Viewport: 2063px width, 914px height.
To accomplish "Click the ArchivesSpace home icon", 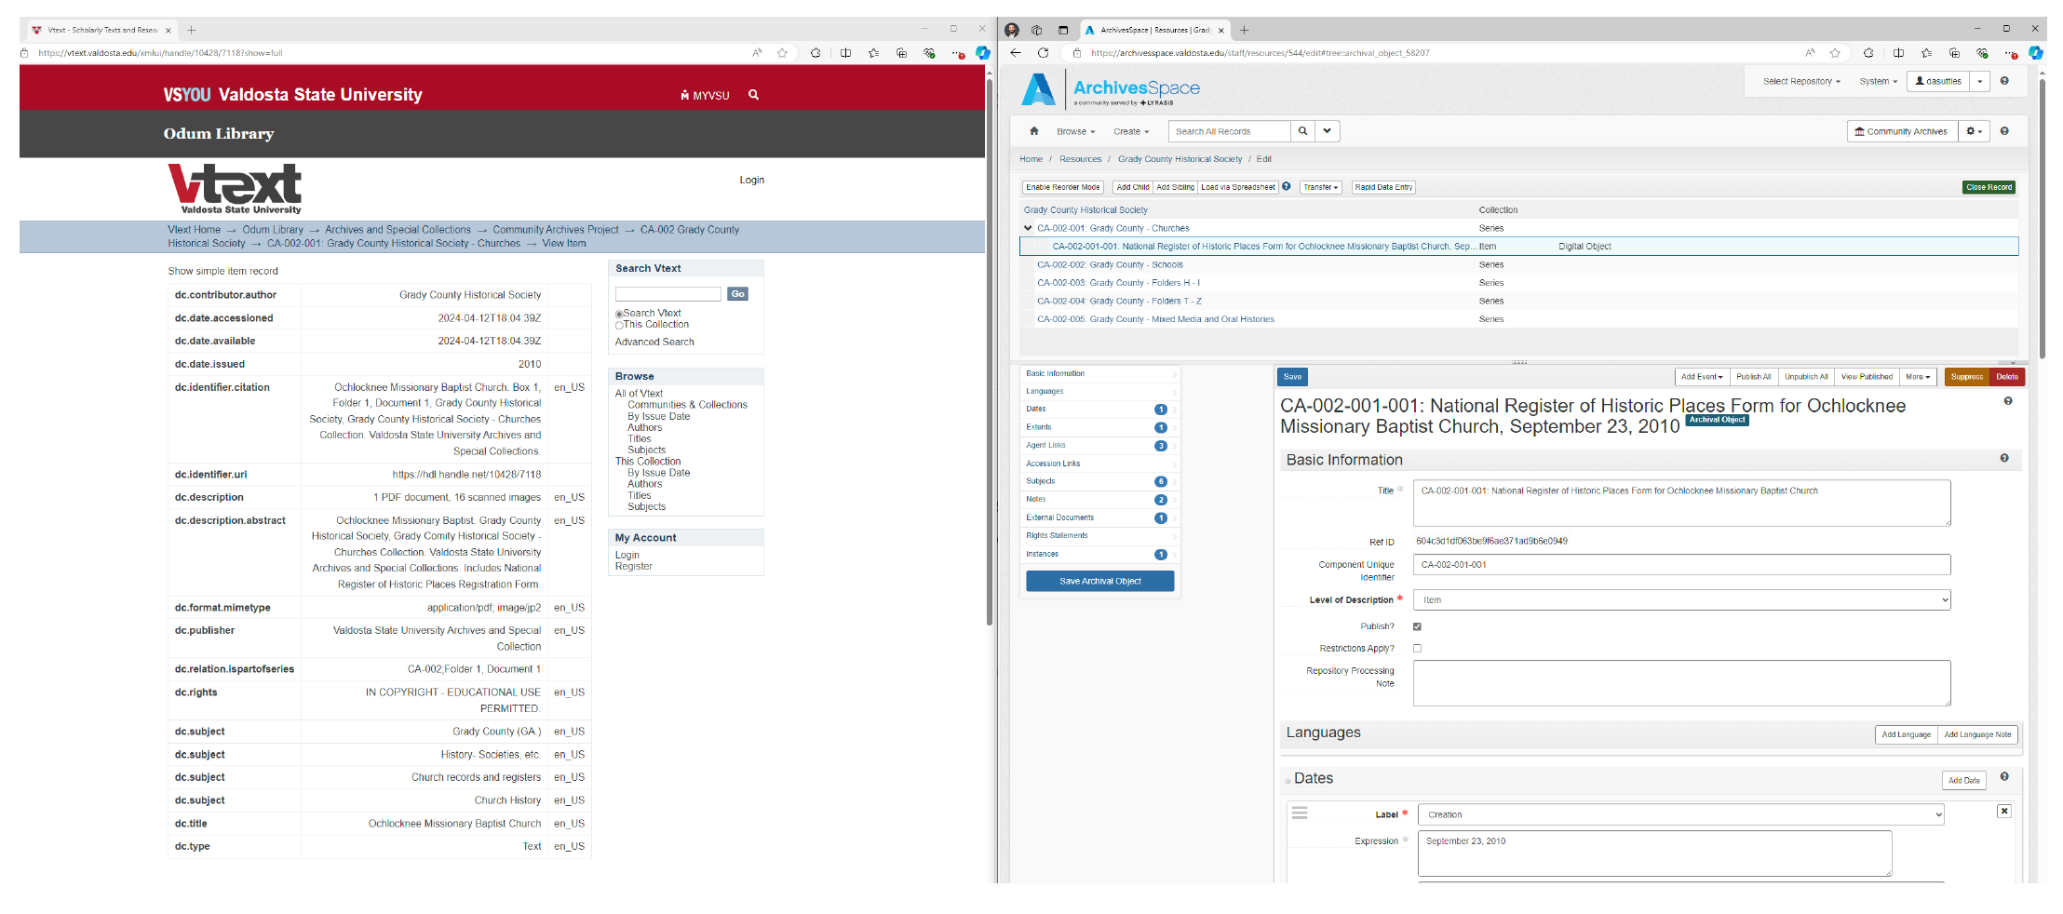I will pyautogui.click(x=1033, y=131).
